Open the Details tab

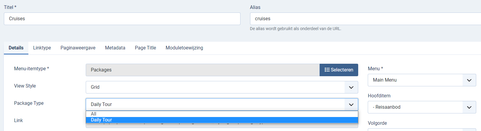[16, 48]
